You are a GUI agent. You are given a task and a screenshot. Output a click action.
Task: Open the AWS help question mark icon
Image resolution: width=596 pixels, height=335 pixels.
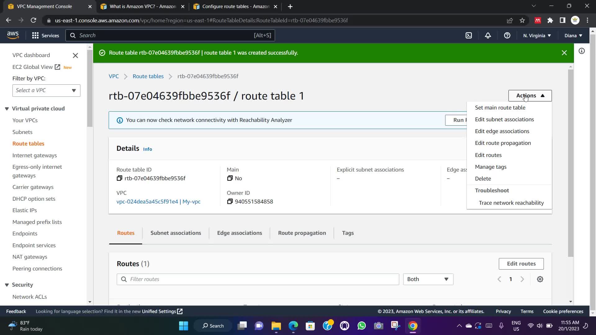[x=507, y=35]
